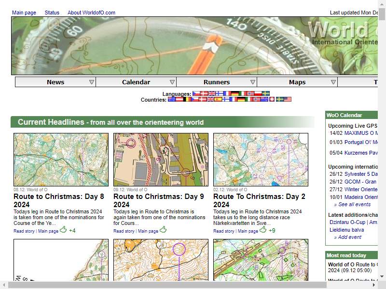Click the vertical scrollbar thumb
Viewport: 386px width, 289px height.
[382, 14]
